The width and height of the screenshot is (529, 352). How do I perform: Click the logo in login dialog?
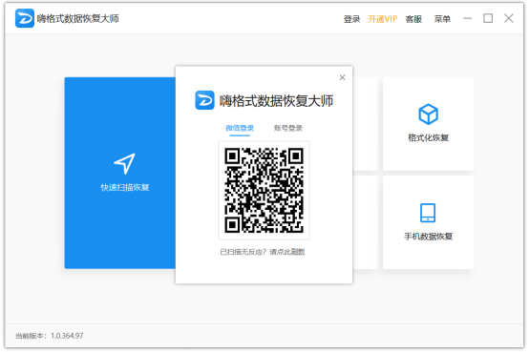(204, 100)
